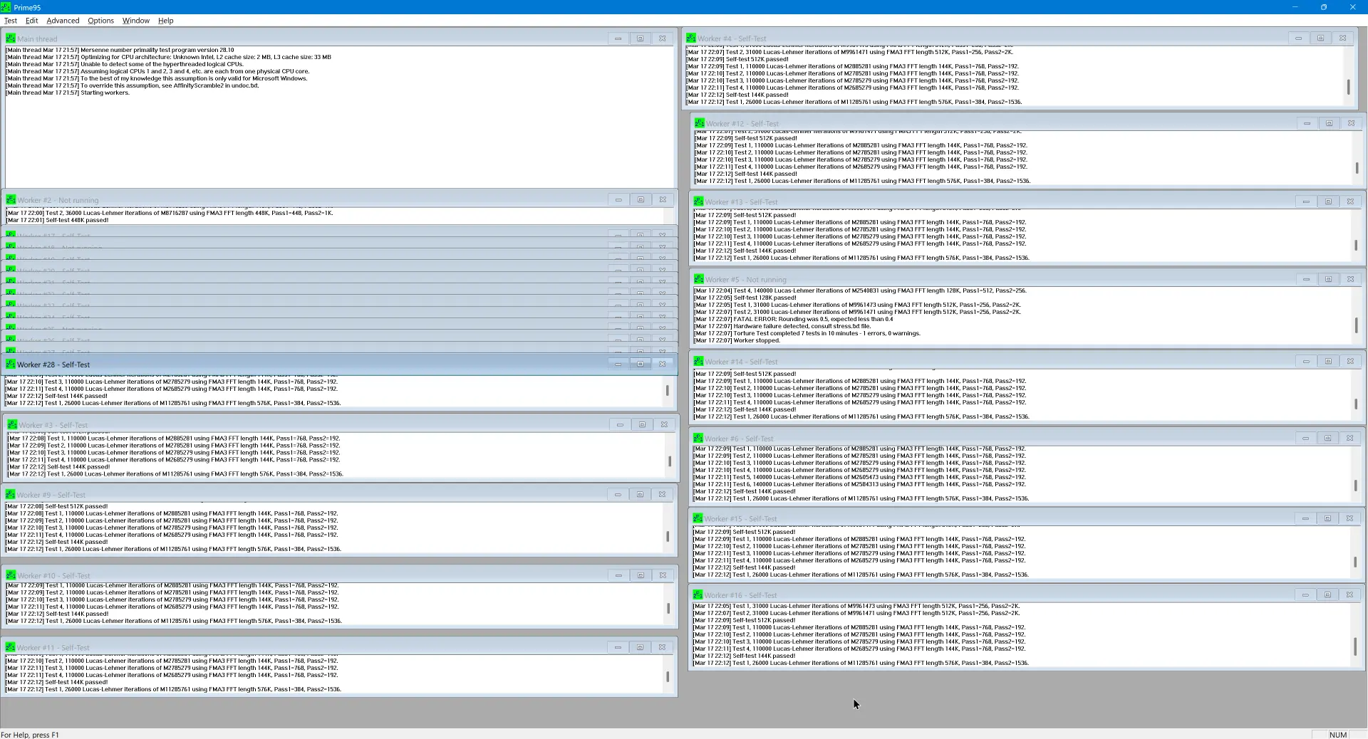The width and height of the screenshot is (1368, 739).
Task: Click the Worker #12 window icon
Action: coord(700,123)
